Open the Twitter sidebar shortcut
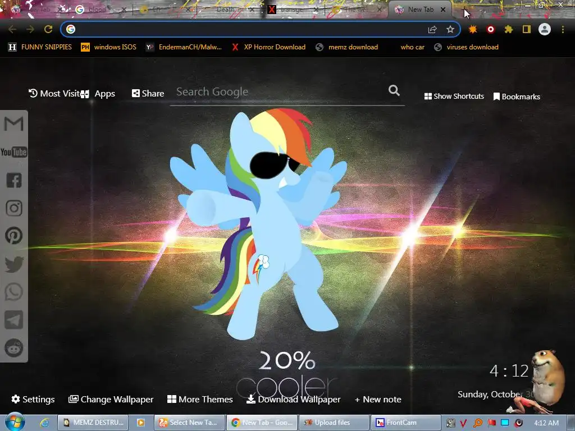The height and width of the screenshot is (431, 575). pyautogui.click(x=14, y=264)
